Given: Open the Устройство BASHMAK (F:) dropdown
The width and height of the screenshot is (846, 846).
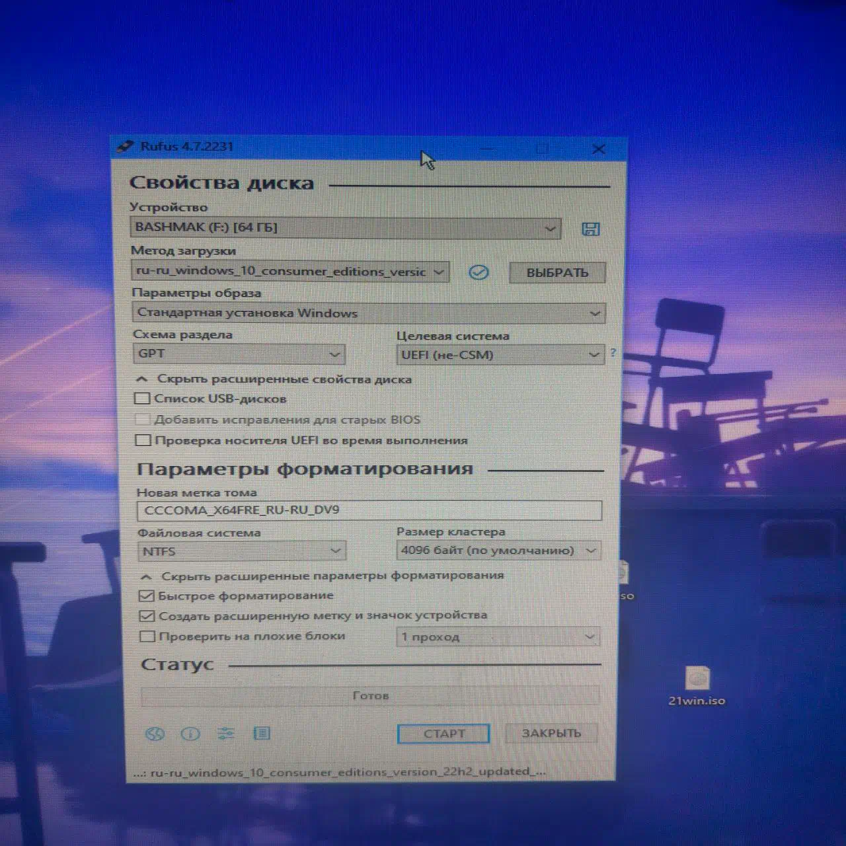Looking at the screenshot, I should (x=345, y=228).
